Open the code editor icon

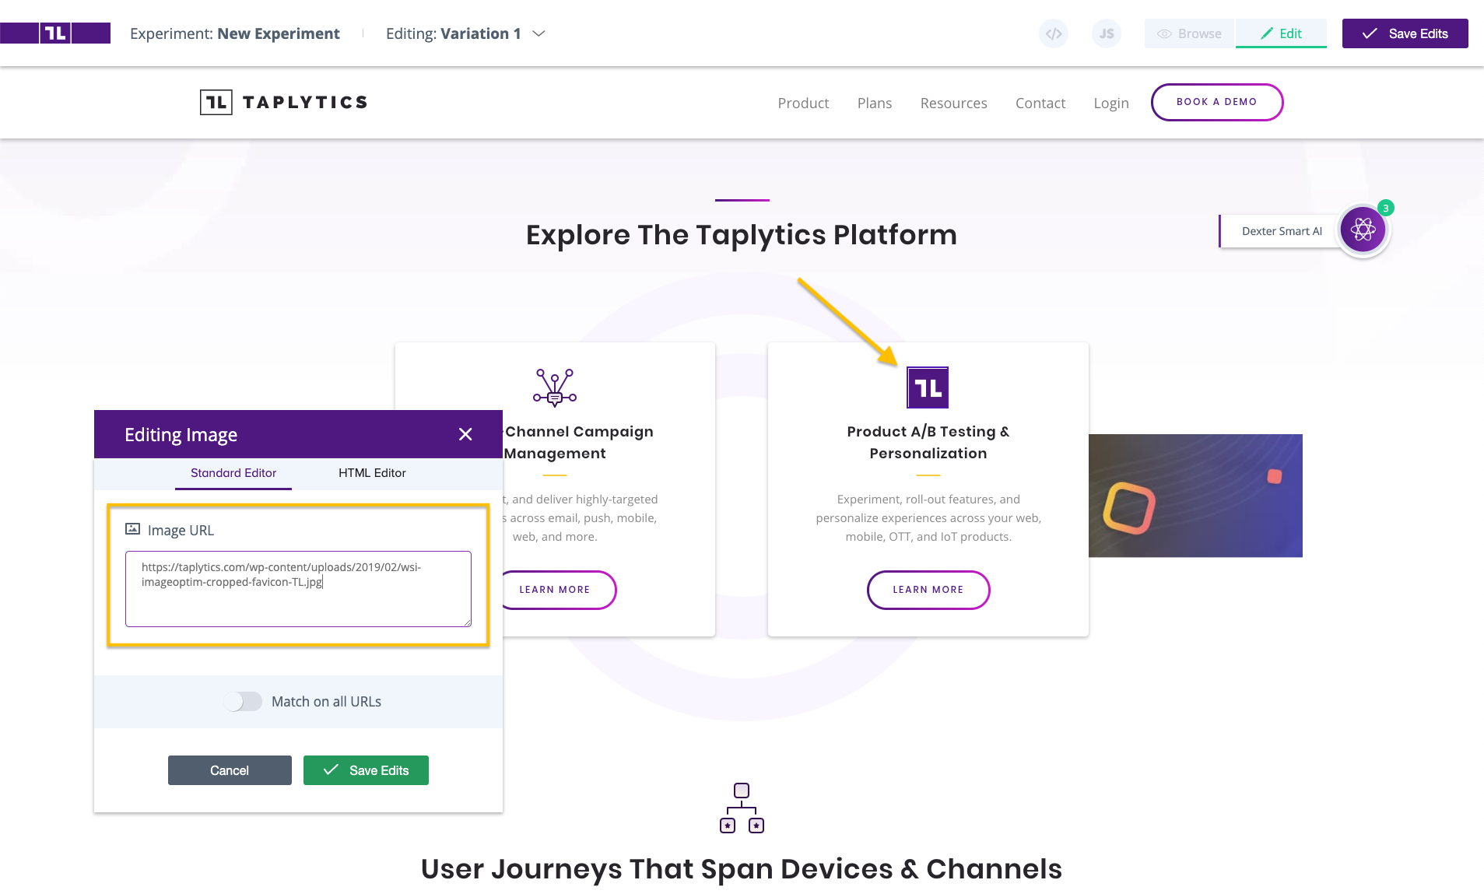tap(1053, 33)
